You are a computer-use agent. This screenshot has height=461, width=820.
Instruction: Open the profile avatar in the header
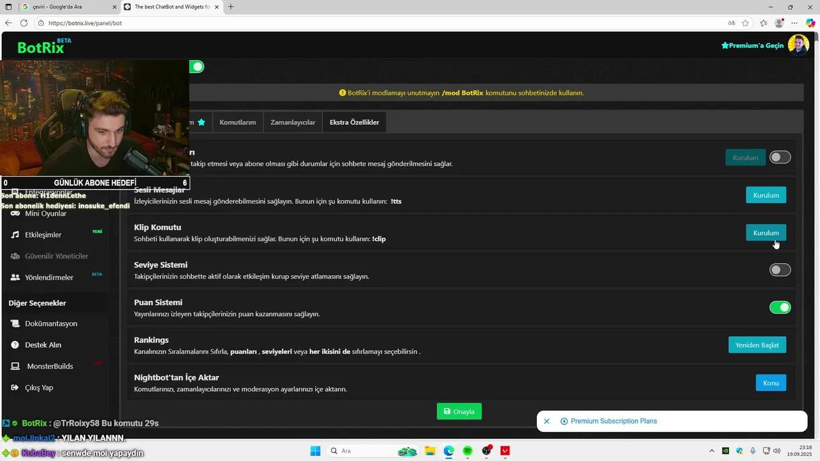click(x=798, y=45)
